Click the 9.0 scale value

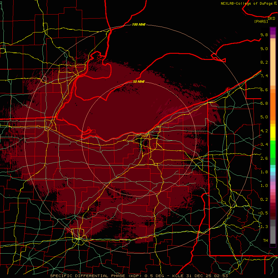[x=264, y=48]
